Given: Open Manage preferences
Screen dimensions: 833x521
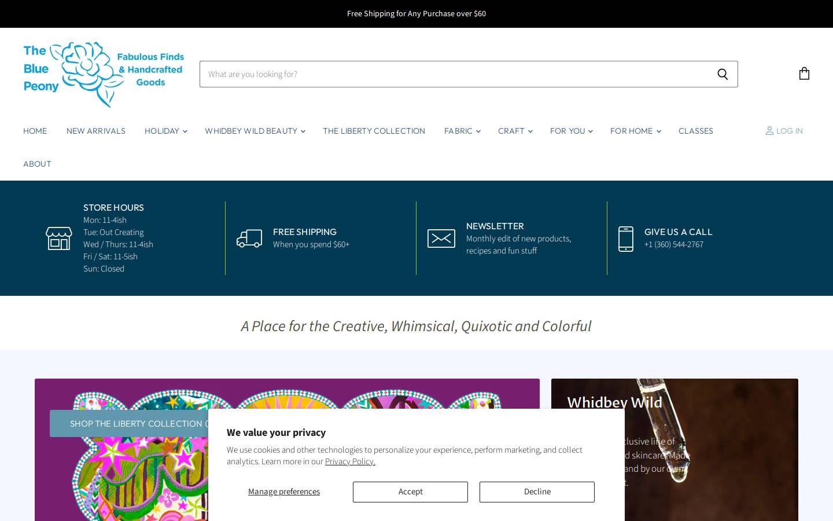Looking at the screenshot, I should click(284, 491).
